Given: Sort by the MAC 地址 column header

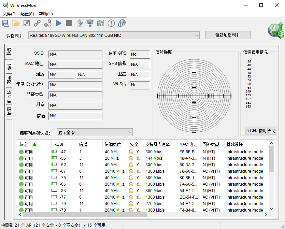Looking at the screenshot, I should (189, 144).
